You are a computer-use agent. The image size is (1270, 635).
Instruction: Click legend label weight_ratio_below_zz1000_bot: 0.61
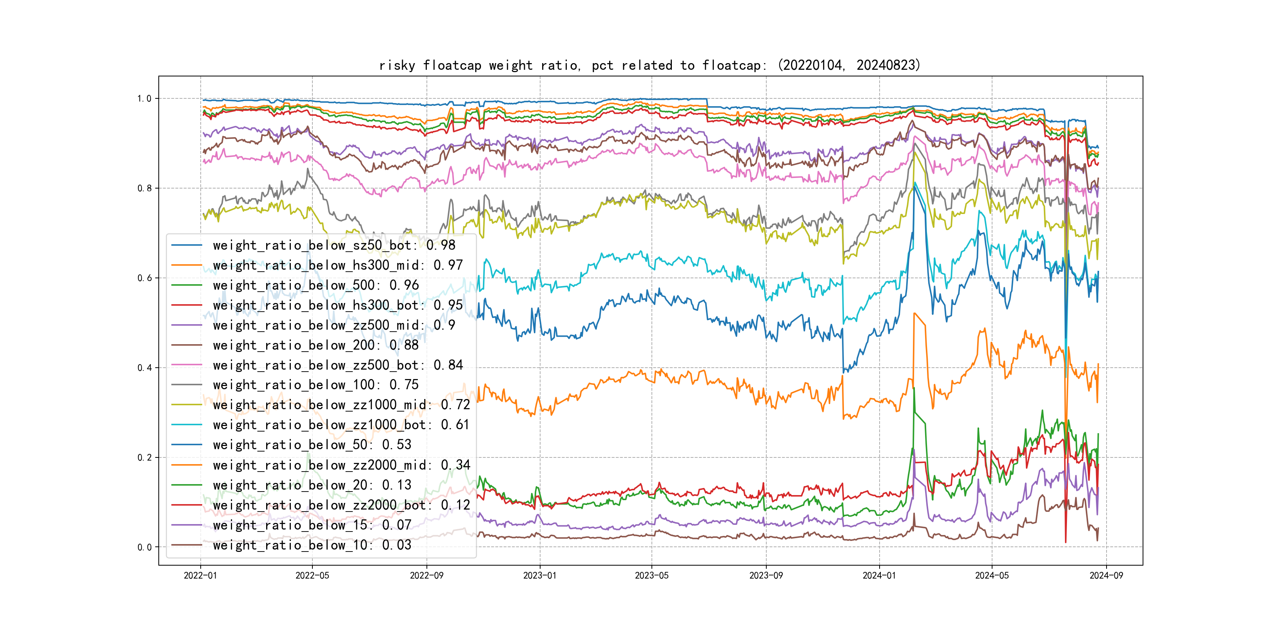[341, 425]
